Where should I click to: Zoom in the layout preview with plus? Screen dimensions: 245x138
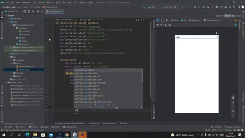[233, 103]
